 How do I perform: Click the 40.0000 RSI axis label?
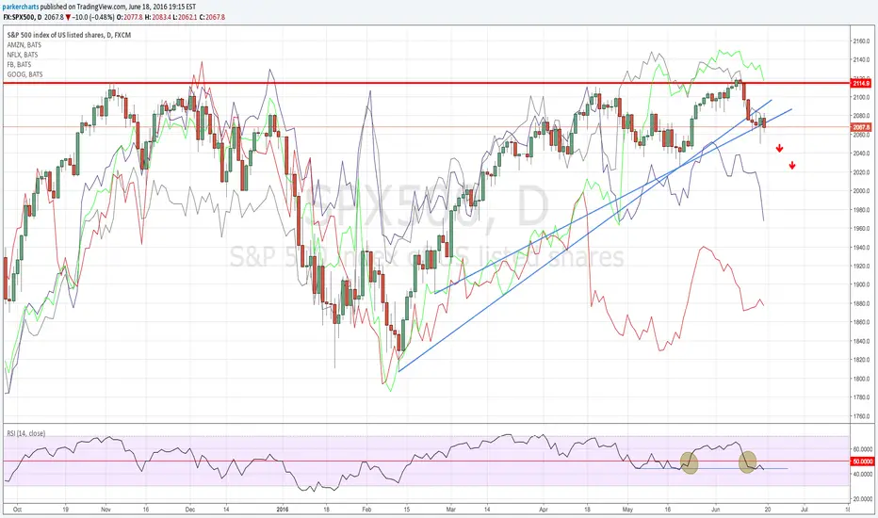pyautogui.click(x=863, y=474)
